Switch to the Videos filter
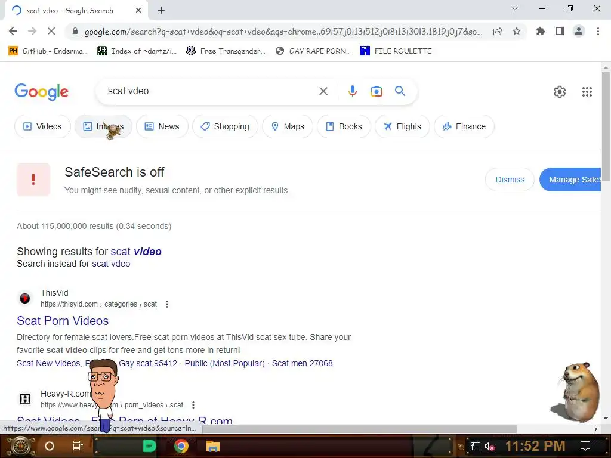The image size is (611, 458). point(42,126)
